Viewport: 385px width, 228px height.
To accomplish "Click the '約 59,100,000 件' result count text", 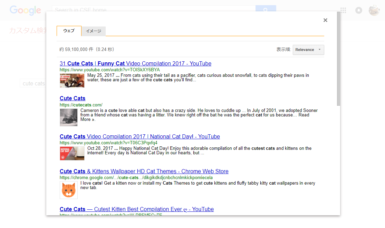I will [x=76, y=50].
